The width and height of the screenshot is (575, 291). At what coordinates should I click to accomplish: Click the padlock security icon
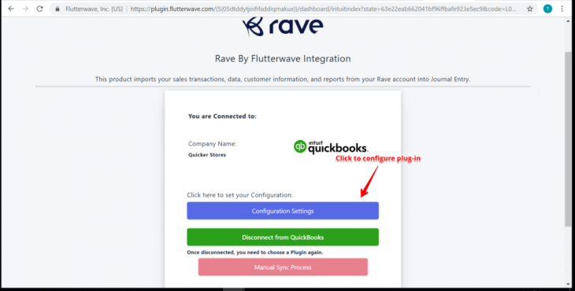[x=57, y=9]
